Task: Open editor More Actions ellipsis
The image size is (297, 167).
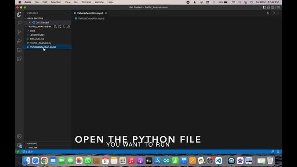Action: click(278, 13)
